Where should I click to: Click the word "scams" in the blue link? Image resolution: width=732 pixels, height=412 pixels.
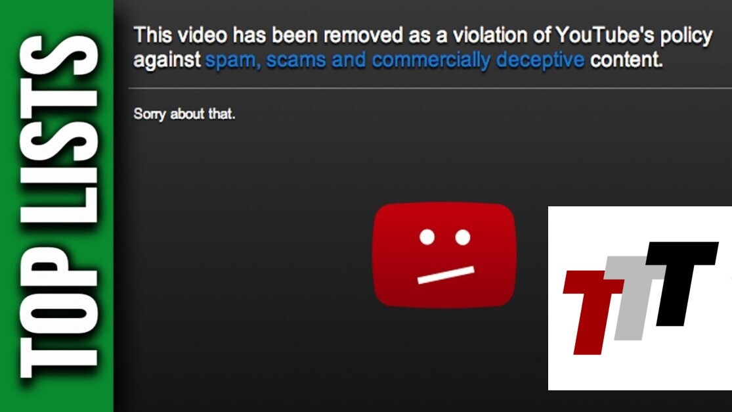[296, 60]
